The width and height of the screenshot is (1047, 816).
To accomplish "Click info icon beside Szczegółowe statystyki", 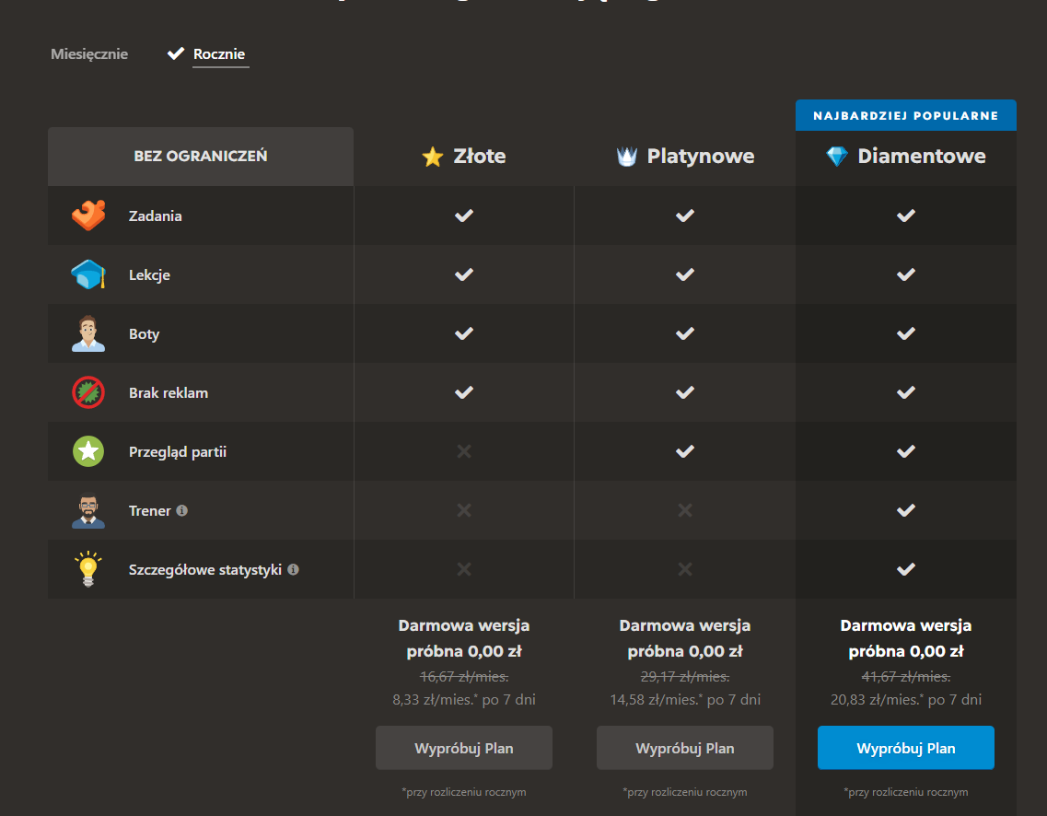I will click(x=293, y=569).
